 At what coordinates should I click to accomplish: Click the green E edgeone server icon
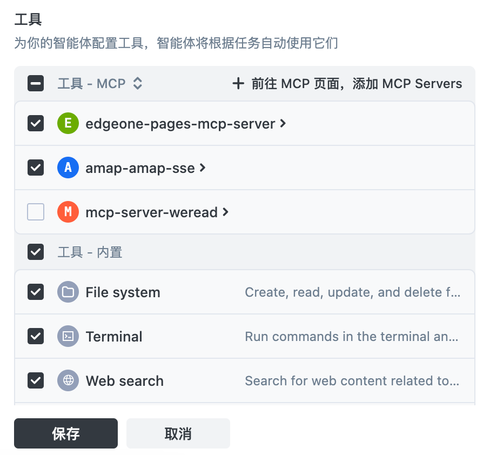68,123
